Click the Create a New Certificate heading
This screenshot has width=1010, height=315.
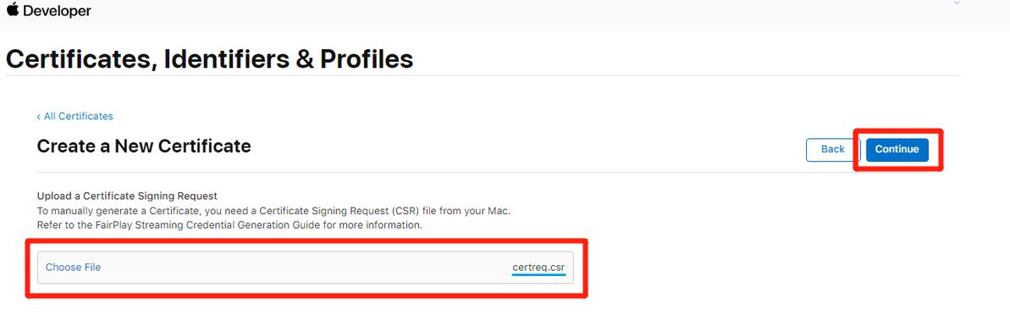pyautogui.click(x=144, y=146)
